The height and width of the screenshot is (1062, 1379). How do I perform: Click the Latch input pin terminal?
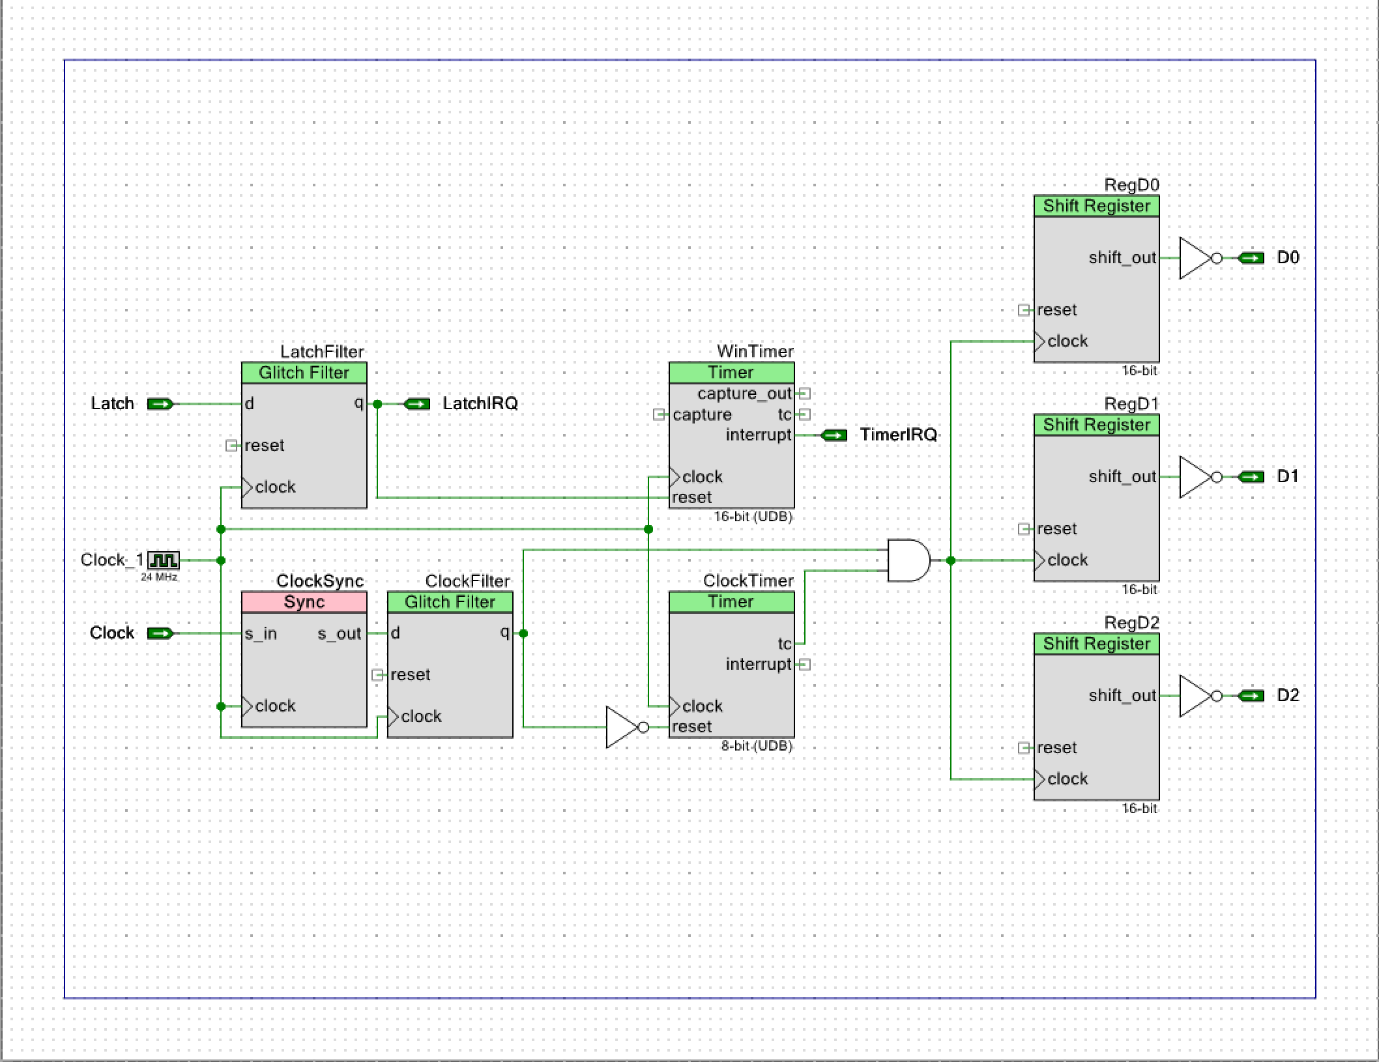pos(160,404)
